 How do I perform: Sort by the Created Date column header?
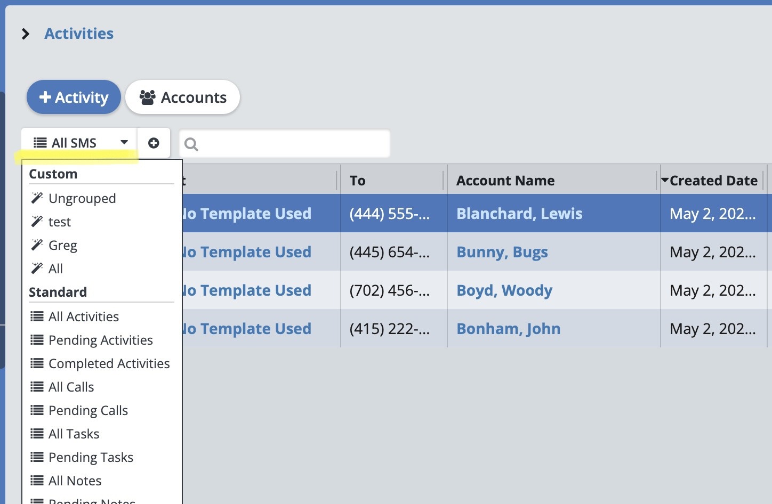pos(713,181)
